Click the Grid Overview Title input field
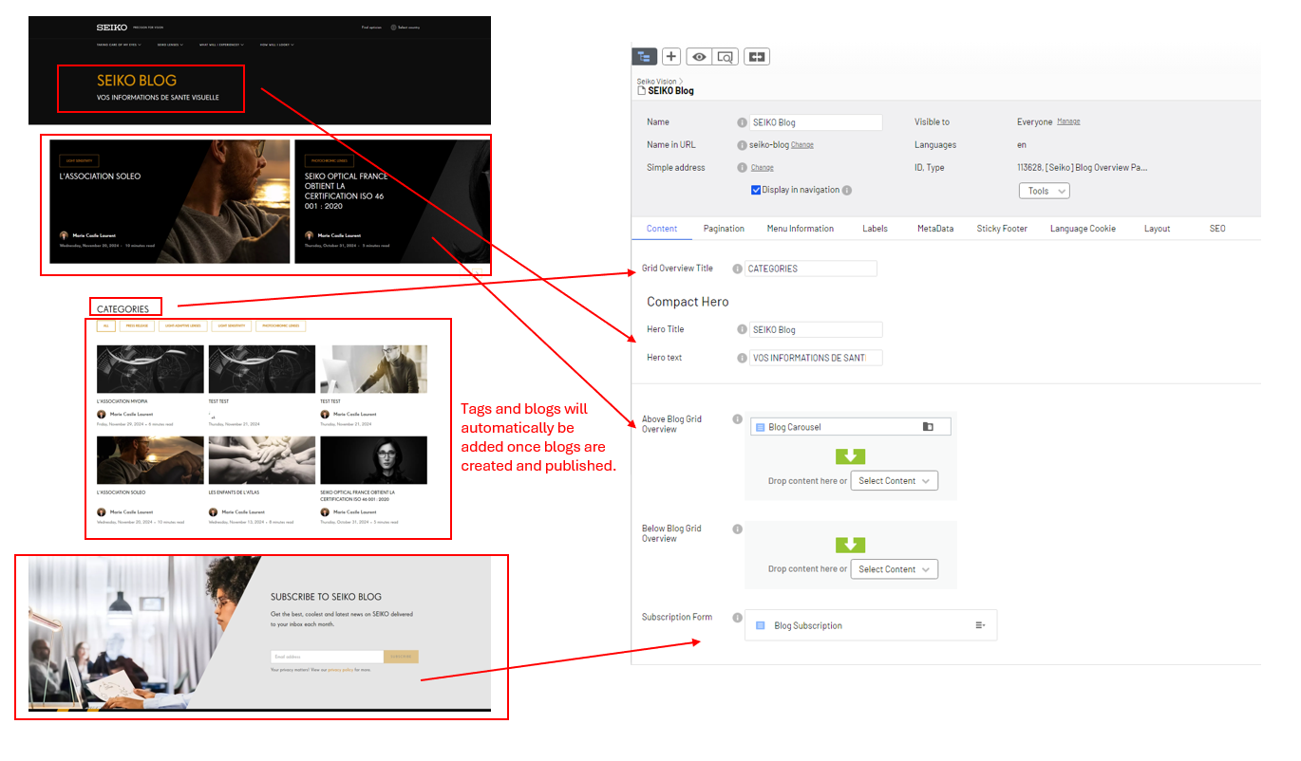1301x761 pixels. 810,269
